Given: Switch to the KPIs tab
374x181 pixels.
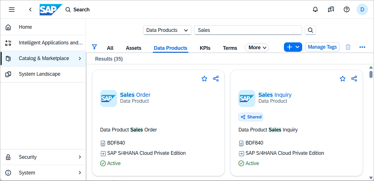Looking at the screenshot, I should click(x=205, y=48).
